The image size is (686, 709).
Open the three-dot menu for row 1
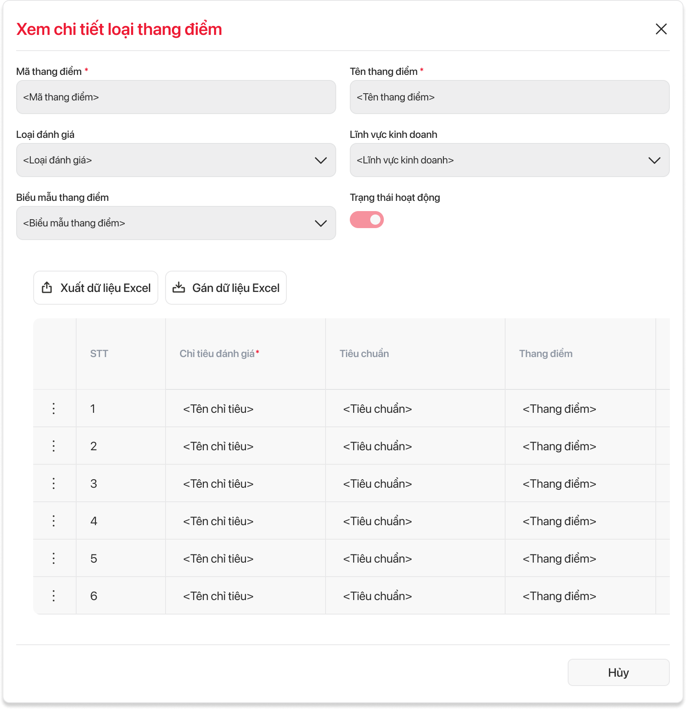click(x=54, y=409)
